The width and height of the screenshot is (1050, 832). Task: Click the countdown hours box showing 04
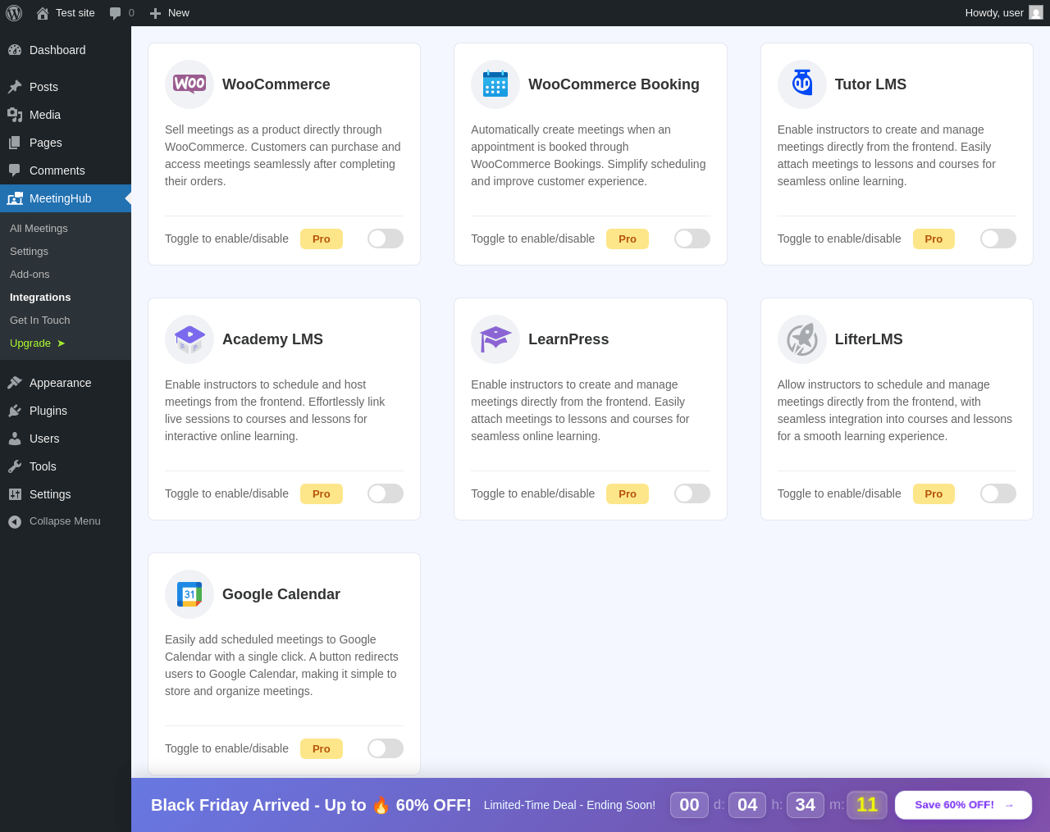[x=747, y=805]
